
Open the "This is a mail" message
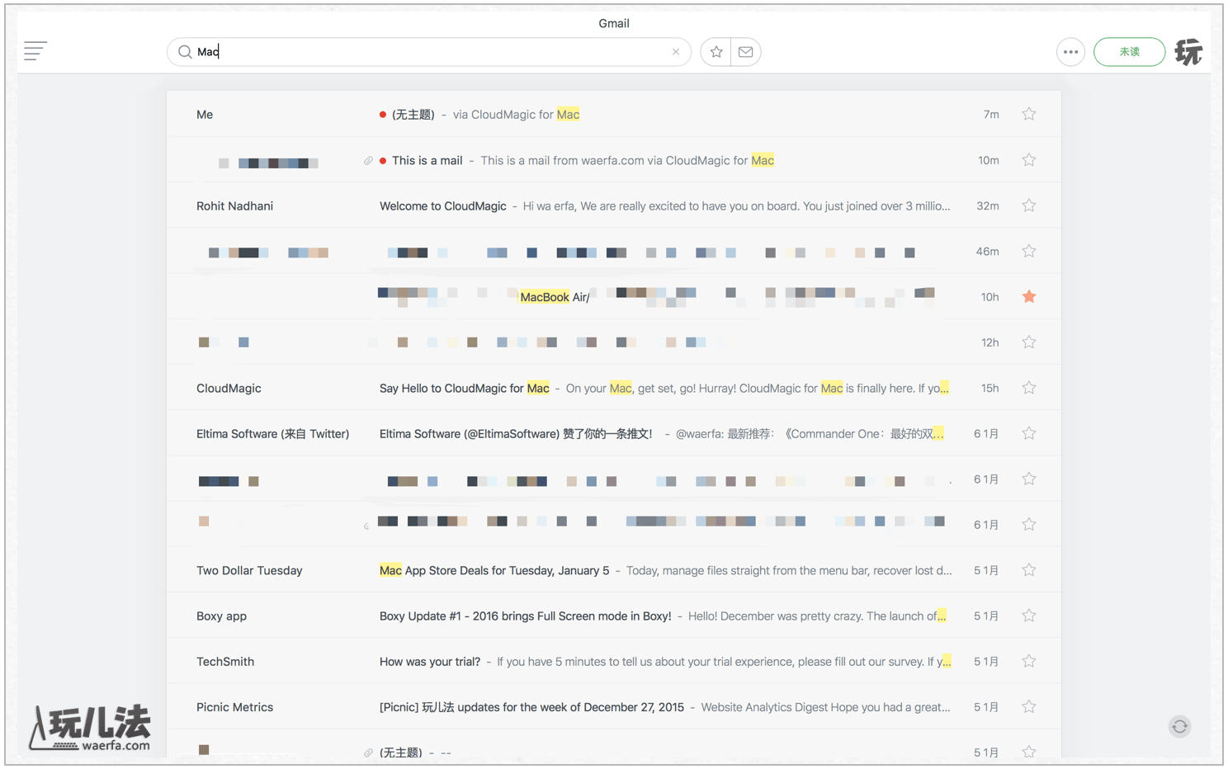point(614,160)
